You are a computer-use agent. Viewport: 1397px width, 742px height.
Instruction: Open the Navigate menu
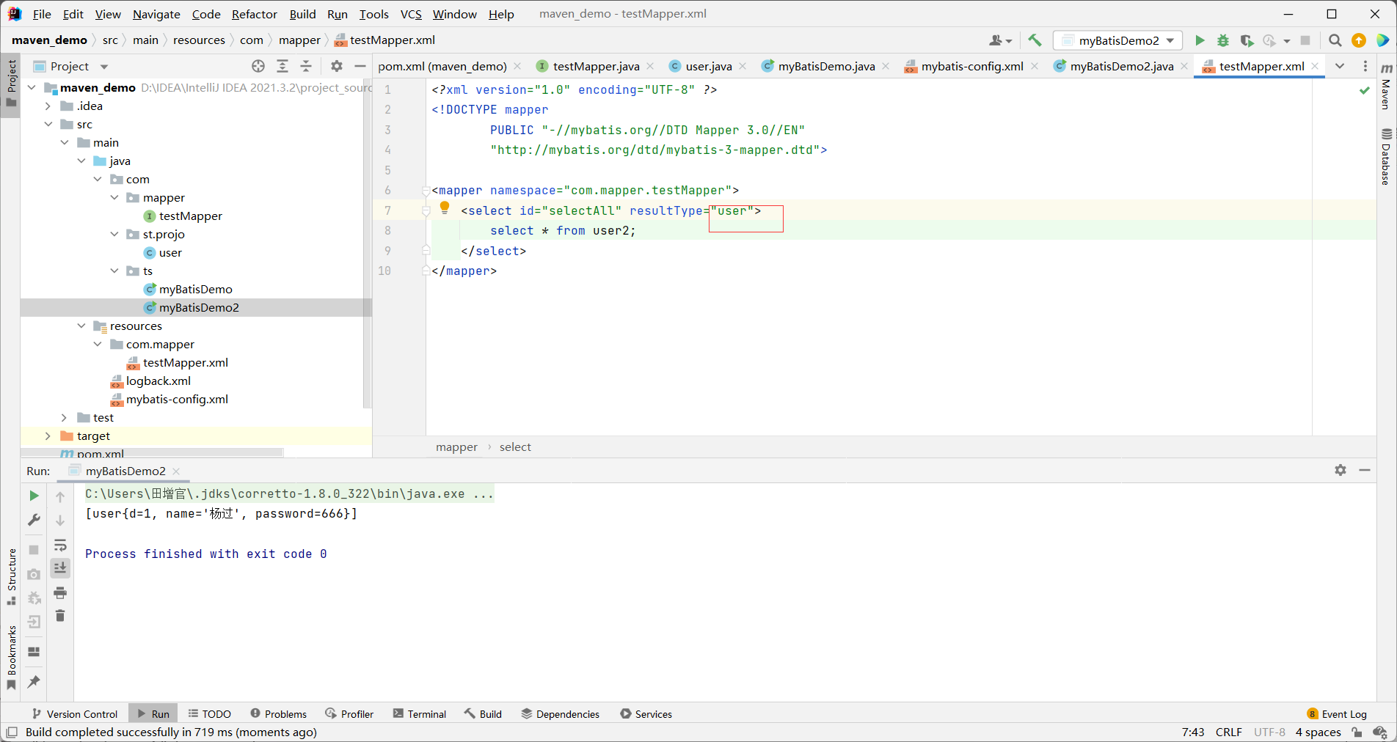156,14
